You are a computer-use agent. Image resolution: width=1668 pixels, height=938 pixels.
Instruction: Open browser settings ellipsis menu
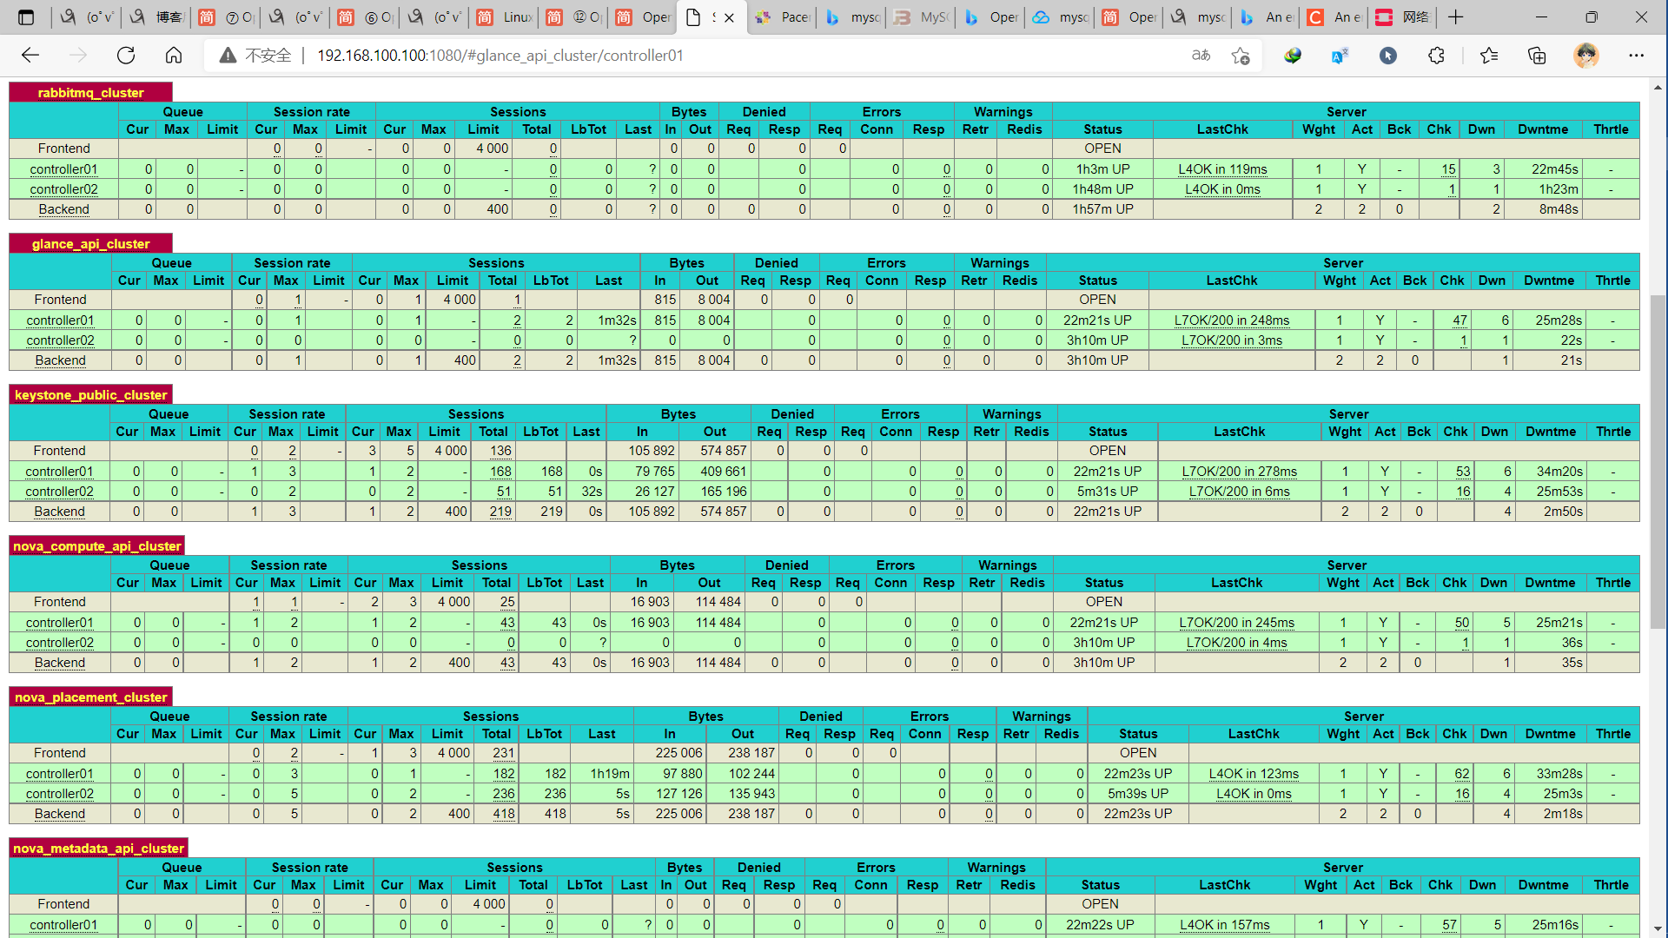click(x=1637, y=56)
